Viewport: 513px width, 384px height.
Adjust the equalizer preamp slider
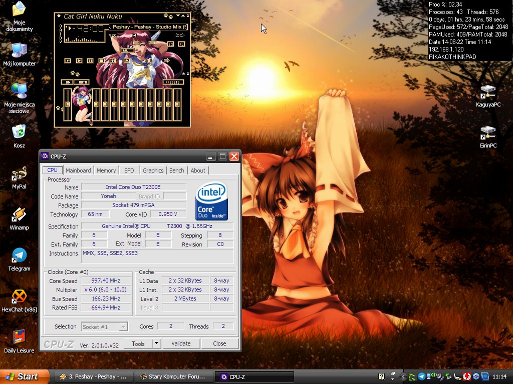click(68, 104)
